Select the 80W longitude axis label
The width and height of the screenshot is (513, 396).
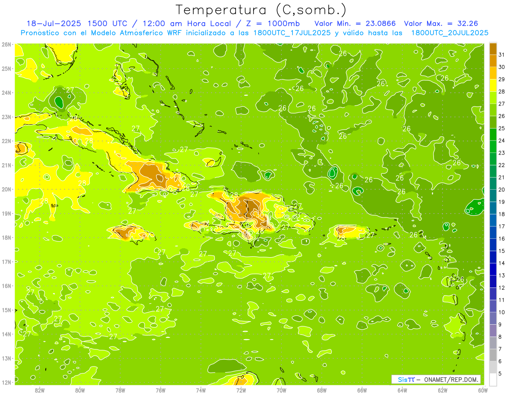[80, 390]
